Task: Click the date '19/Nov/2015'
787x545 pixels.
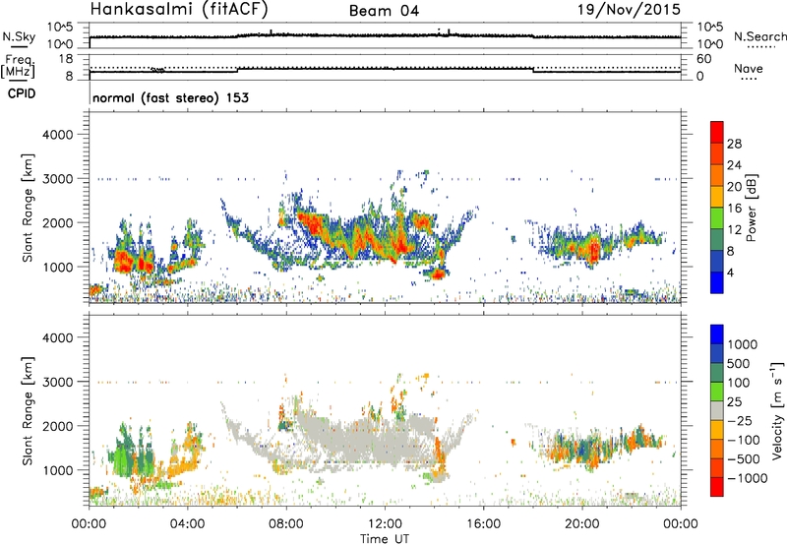Action: pos(629,9)
